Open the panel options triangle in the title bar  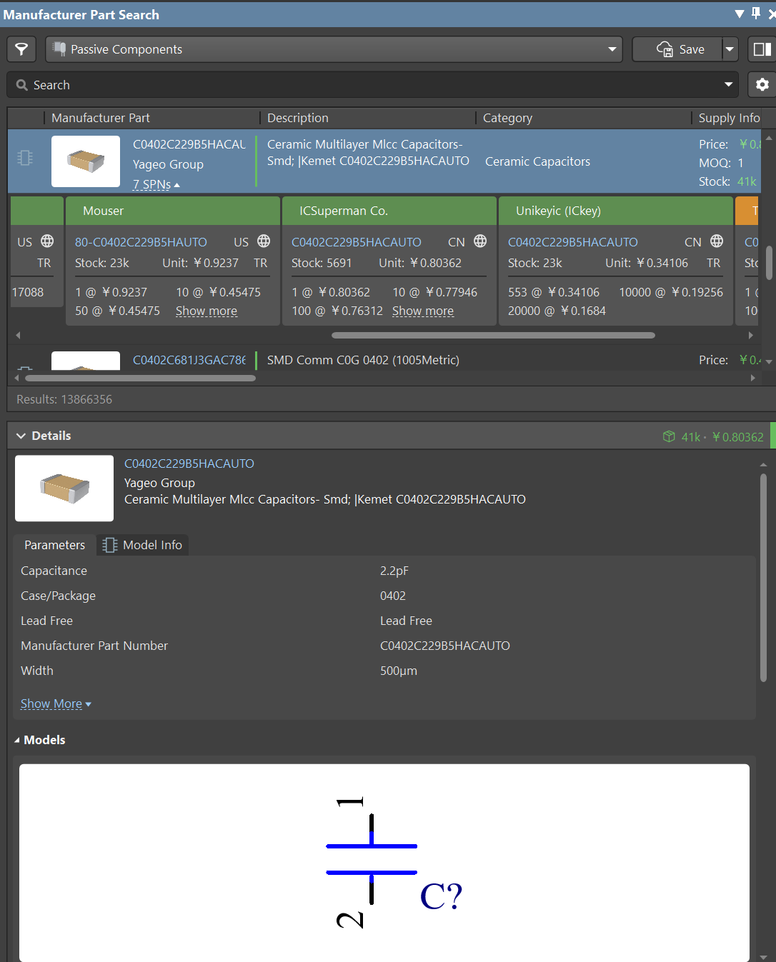(740, 14)
